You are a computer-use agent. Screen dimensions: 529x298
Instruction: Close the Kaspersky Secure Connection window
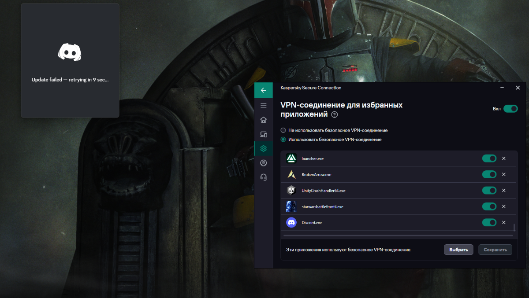pos(518,88)
